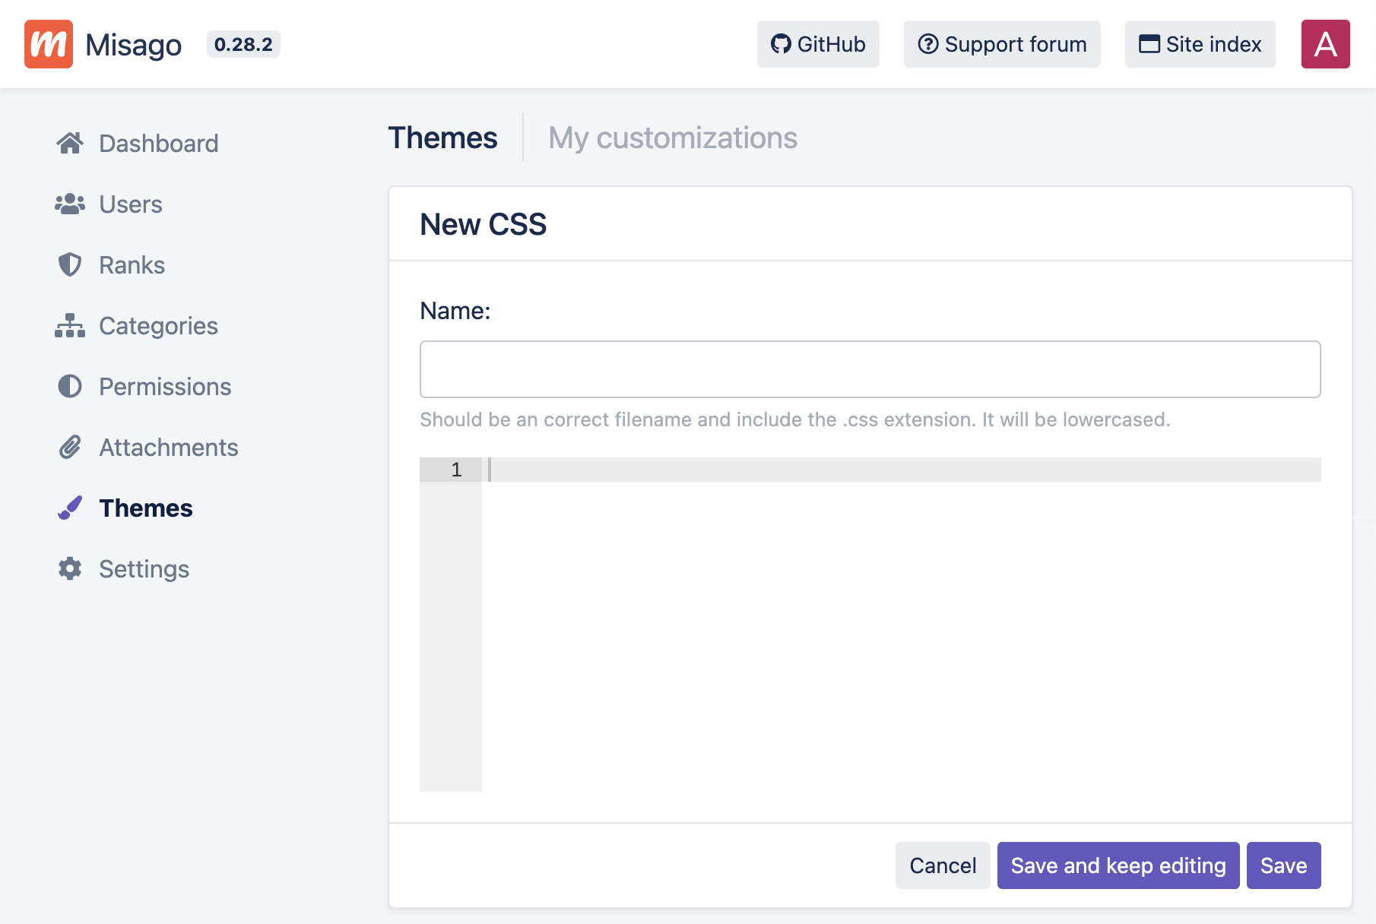The width and height of the screenshot is (1376, 924).
Task: Go to the Themes heading tab
Action: 442,138
